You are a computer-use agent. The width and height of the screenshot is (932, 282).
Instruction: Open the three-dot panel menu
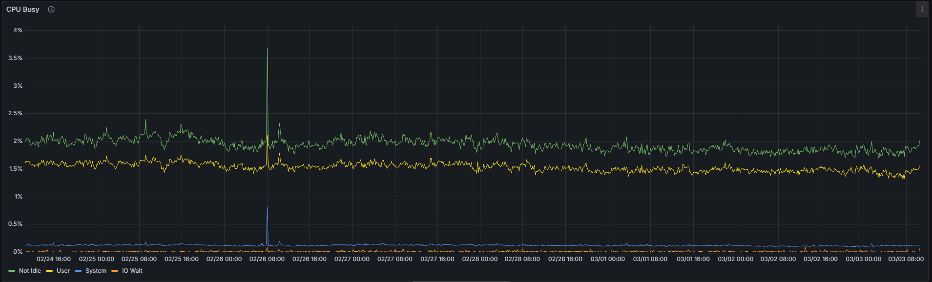tap(922, 9)
